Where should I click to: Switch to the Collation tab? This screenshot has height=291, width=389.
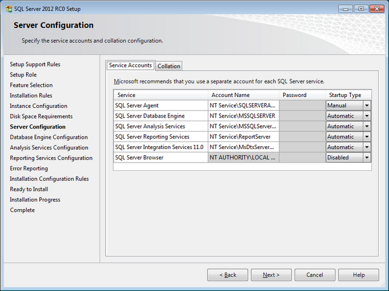(x=169, y=66)
